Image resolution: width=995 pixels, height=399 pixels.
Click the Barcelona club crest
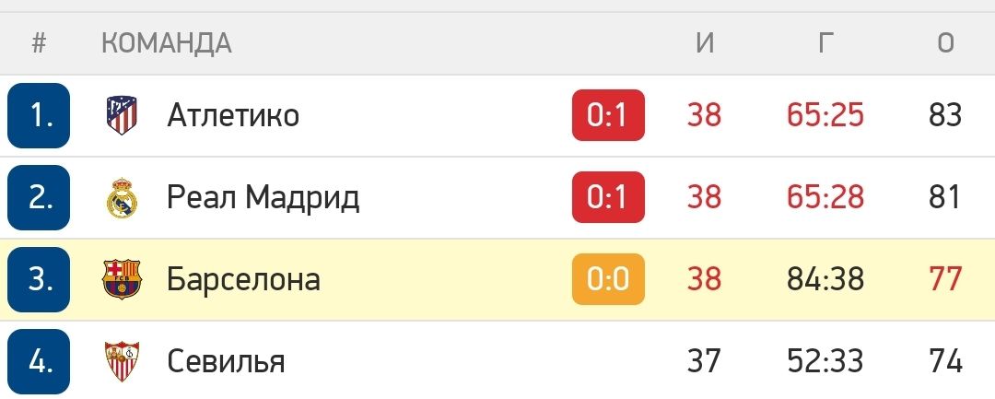tap(122, 279)
